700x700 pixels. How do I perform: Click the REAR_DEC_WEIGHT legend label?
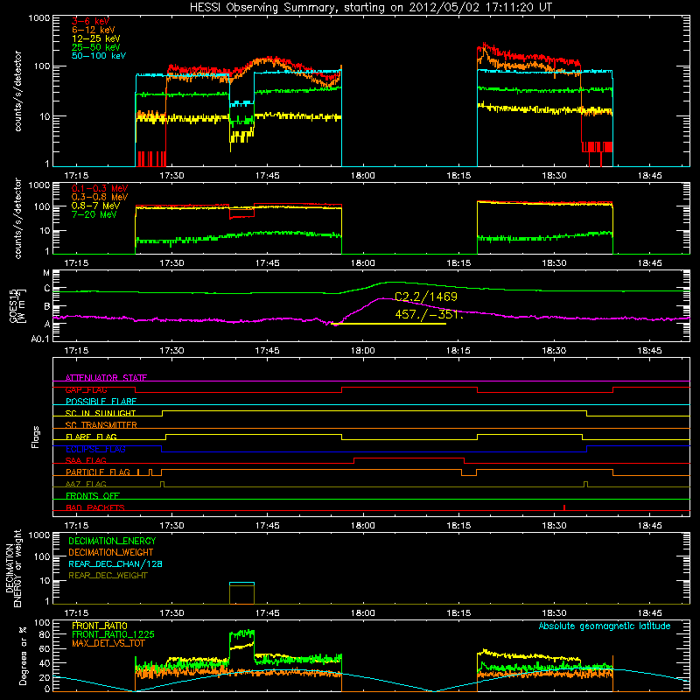(108, 576)
